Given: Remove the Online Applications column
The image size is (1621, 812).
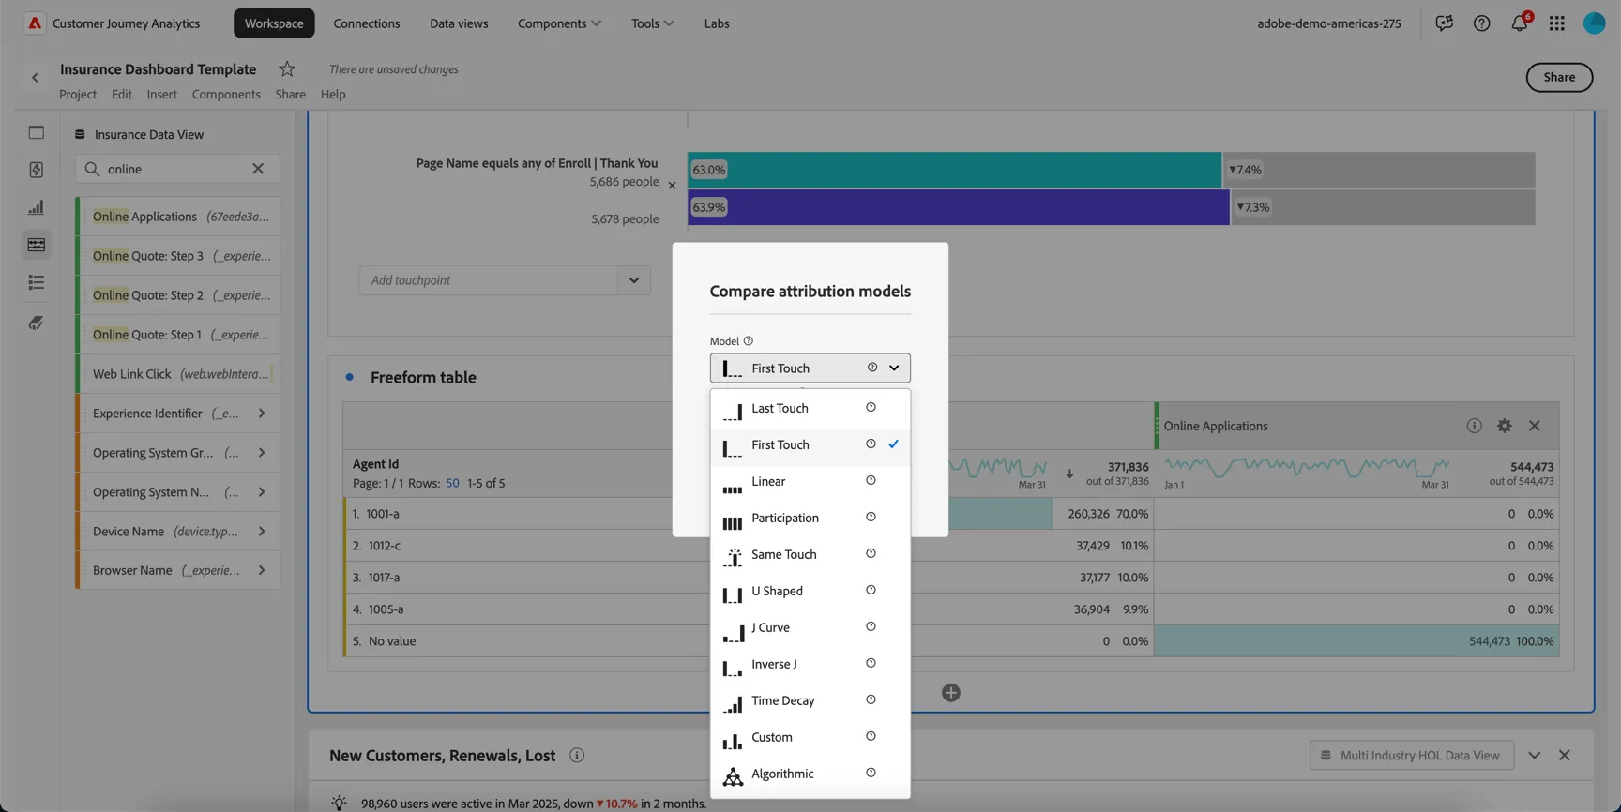Looking at the screenshot, I should 1535,426.
